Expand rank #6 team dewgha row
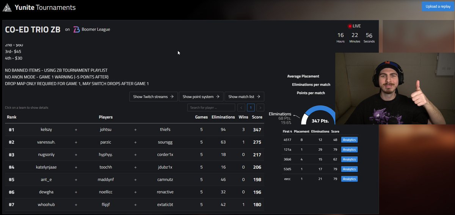Image resolution: width=455 pixels, height=215 pixels. click(x=135, y=192)
